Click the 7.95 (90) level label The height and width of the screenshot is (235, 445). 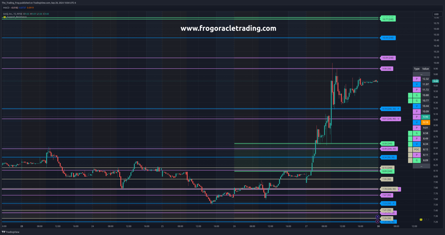(387, 179)
